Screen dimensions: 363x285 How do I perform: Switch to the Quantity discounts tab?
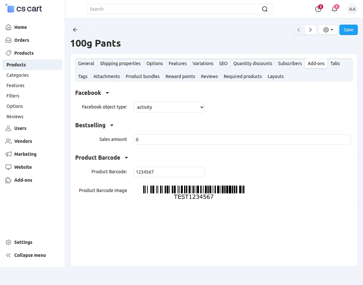click(253, 63)
